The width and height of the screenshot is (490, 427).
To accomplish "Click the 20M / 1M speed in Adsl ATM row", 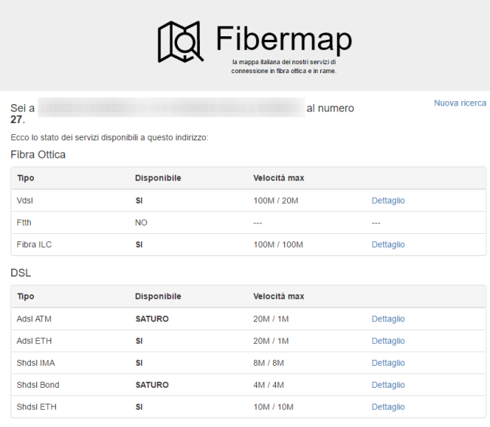I will click(271, 319).
